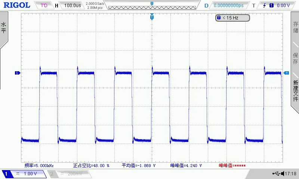Click the < 15 Hz frequency counter box

coord(232,18)
